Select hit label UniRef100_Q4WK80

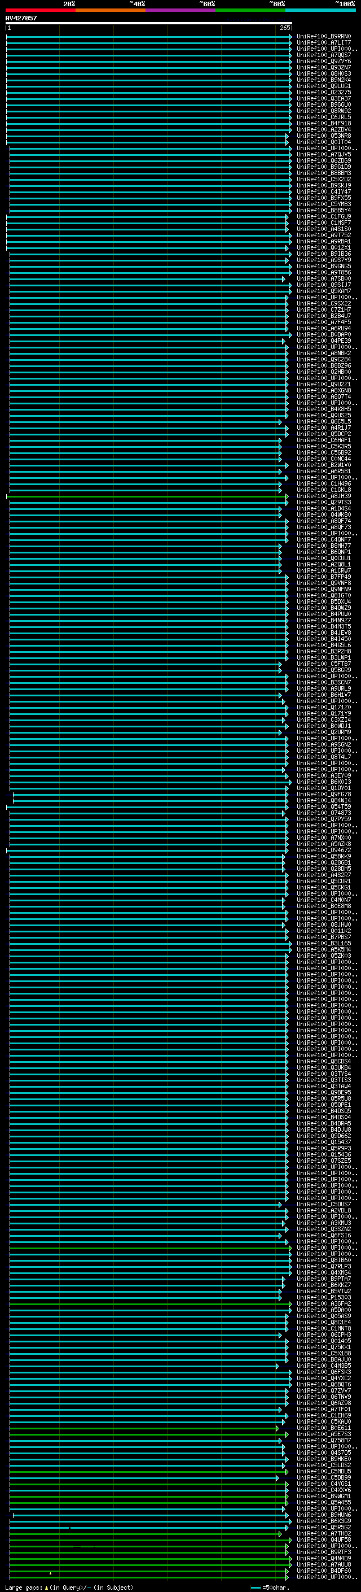(x=324, y=515)
